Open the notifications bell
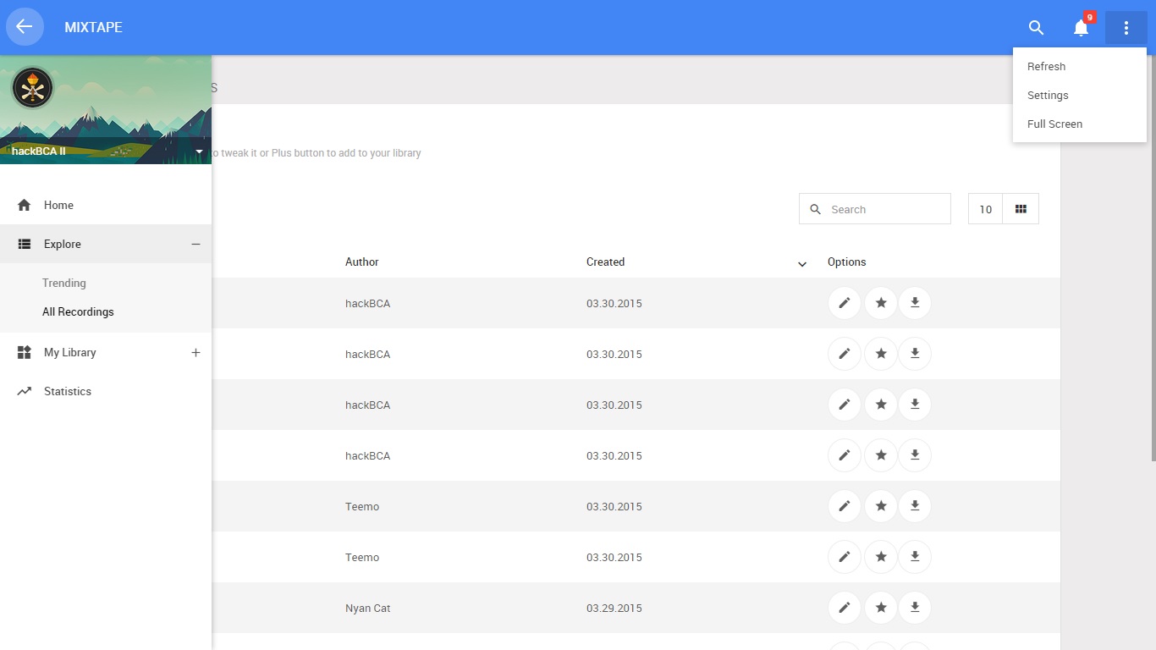 click(x=1082, y=28)
